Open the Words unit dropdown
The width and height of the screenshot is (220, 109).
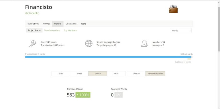click(180, 30)
